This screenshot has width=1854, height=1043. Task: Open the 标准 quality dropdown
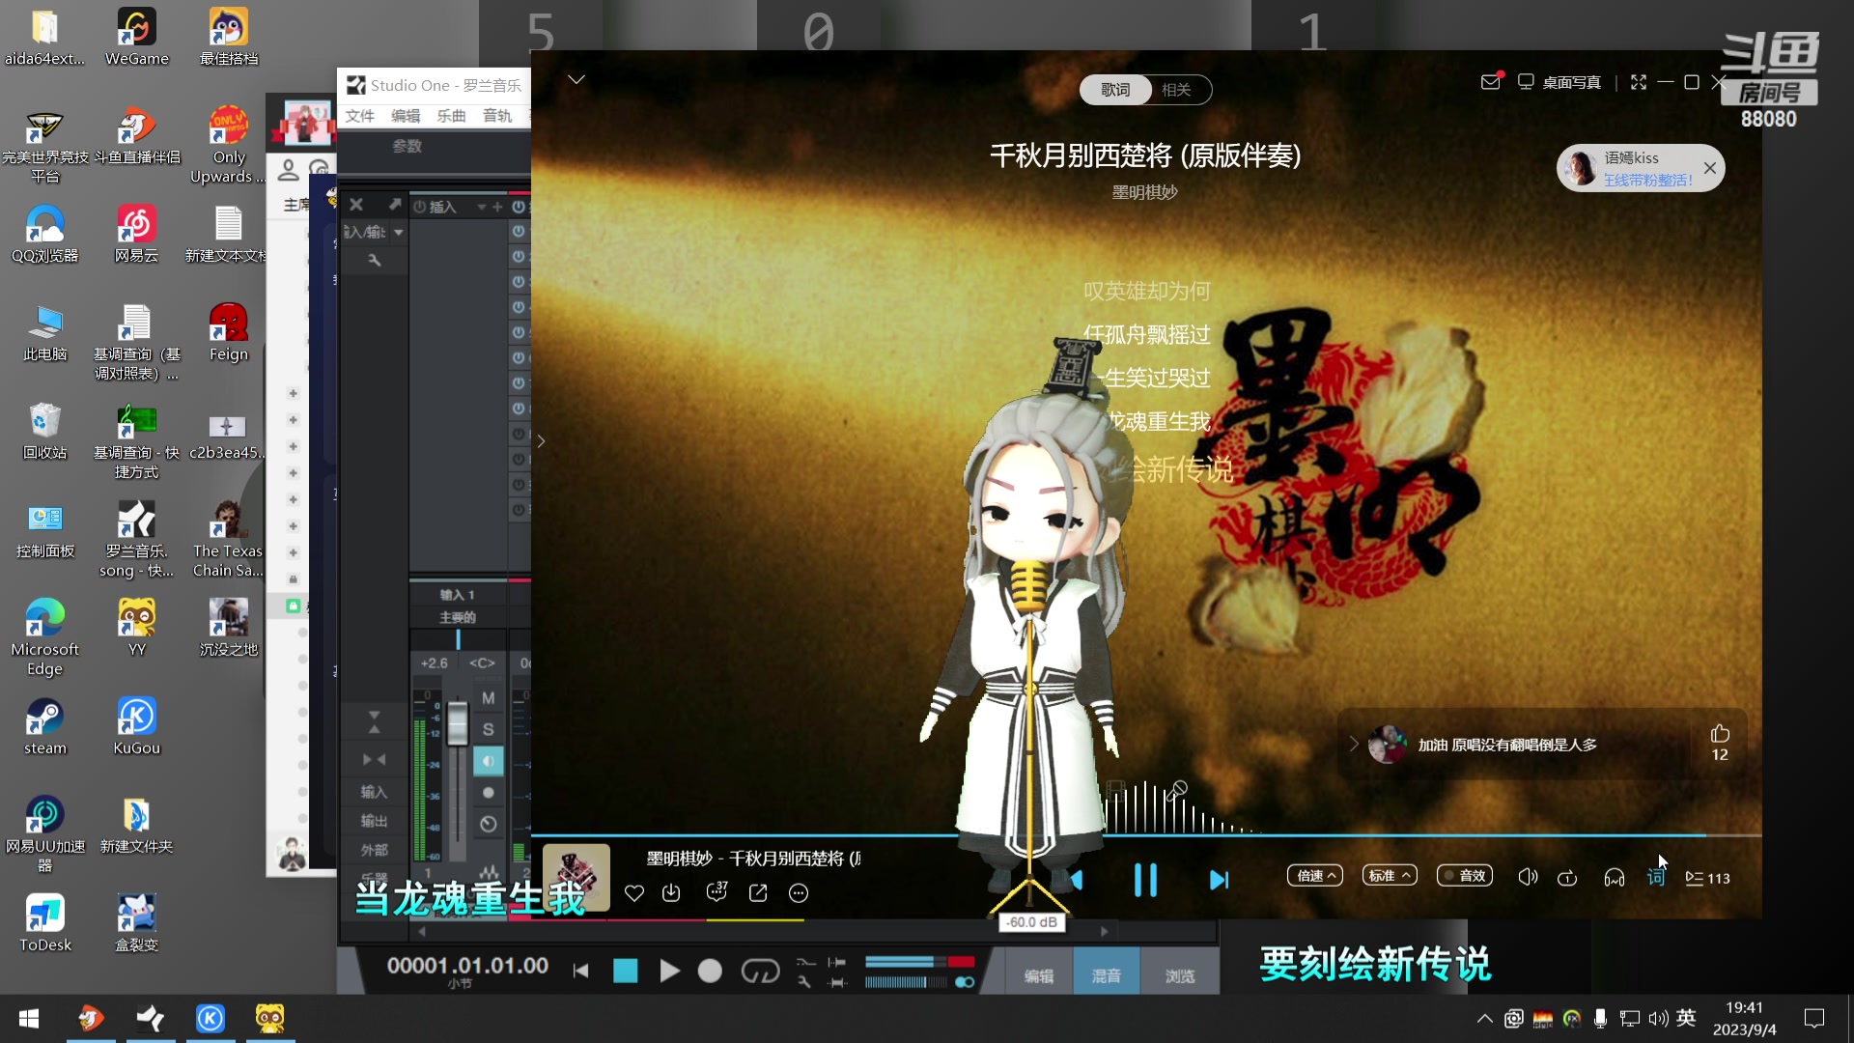point(1389,876)
